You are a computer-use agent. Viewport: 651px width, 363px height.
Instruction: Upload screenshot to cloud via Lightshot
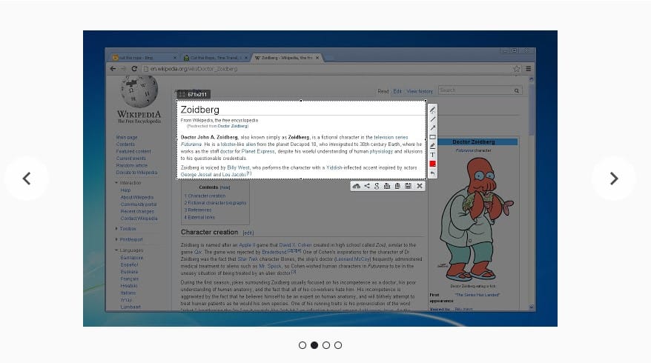click(356, 186)
